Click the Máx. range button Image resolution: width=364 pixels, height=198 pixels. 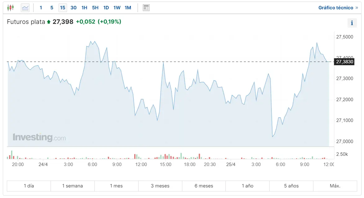(x=335, y=186)
